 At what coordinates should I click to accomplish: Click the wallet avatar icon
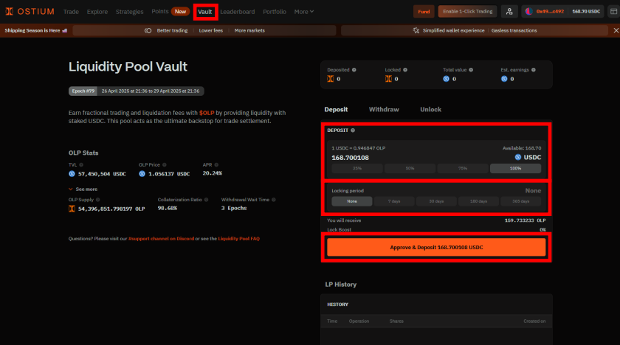coord(528,12)
